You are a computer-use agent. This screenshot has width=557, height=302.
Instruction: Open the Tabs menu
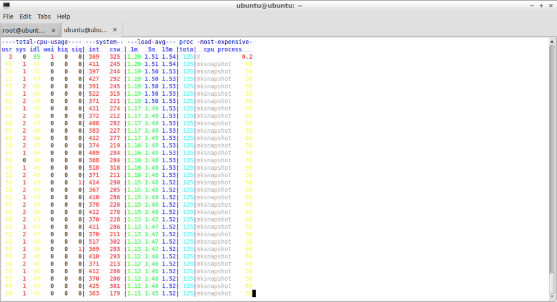coord(44,16)
